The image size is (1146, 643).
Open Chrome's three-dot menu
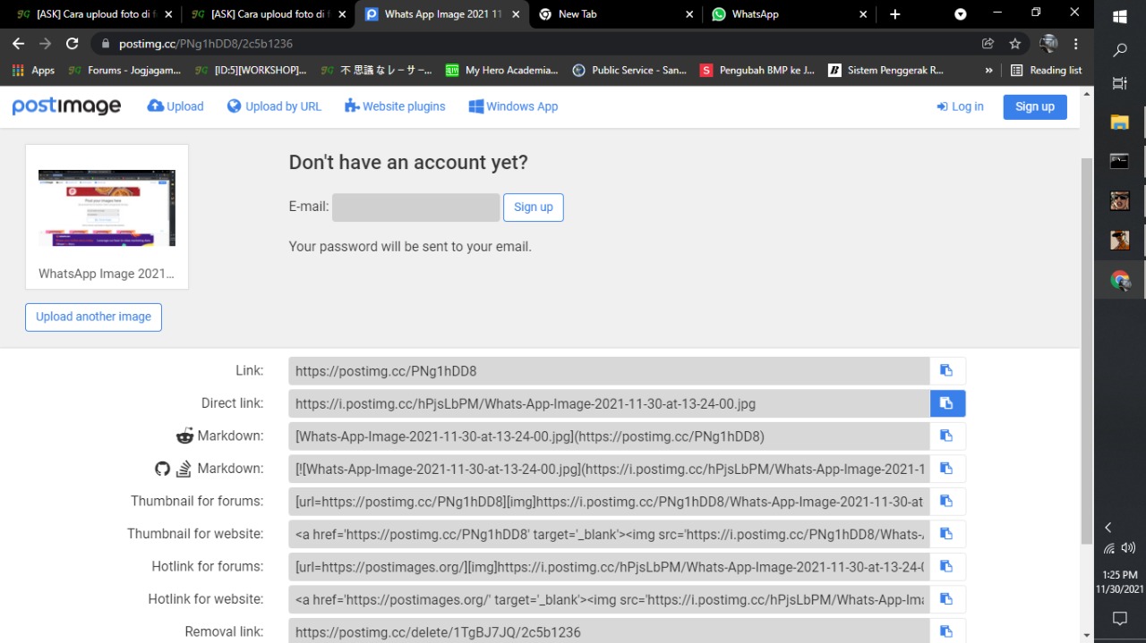pos(1075,43)
